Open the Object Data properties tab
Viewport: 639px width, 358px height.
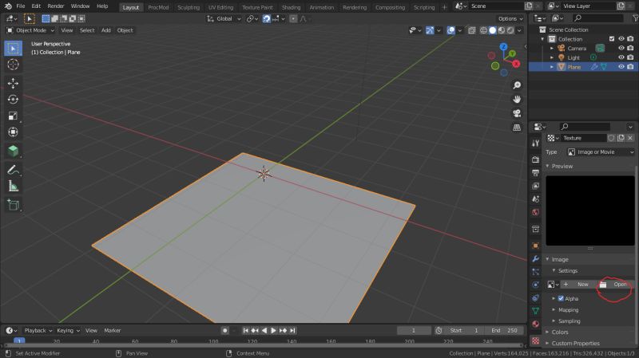point(535,311)
